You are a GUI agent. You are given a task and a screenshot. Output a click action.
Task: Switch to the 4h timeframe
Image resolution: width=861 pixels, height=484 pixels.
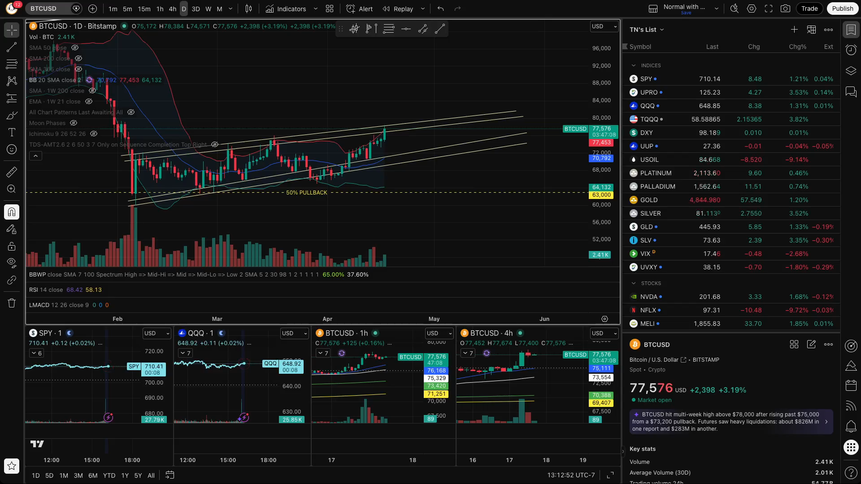(x=172, y=9)
